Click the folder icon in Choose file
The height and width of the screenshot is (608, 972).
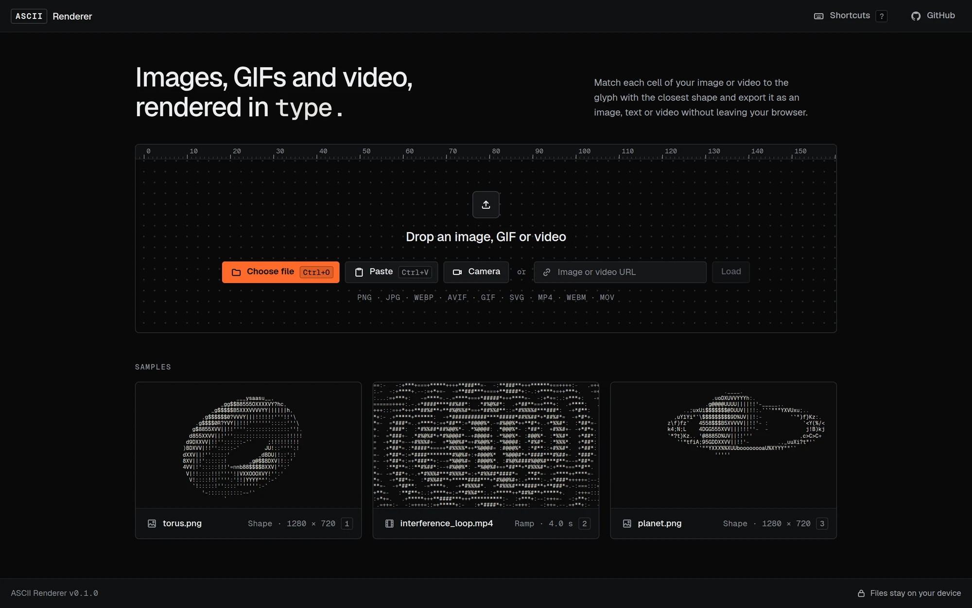[x=236, y=272]
